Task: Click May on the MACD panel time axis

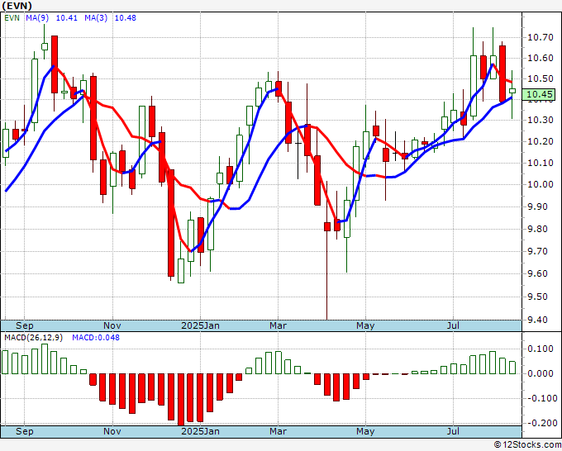Action: point(365,431)
